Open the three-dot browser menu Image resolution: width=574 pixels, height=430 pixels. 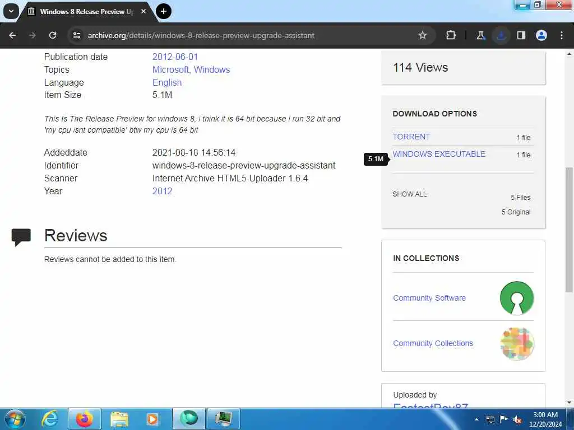point(562,35)
